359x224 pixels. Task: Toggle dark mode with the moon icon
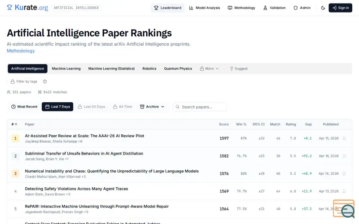323,8
